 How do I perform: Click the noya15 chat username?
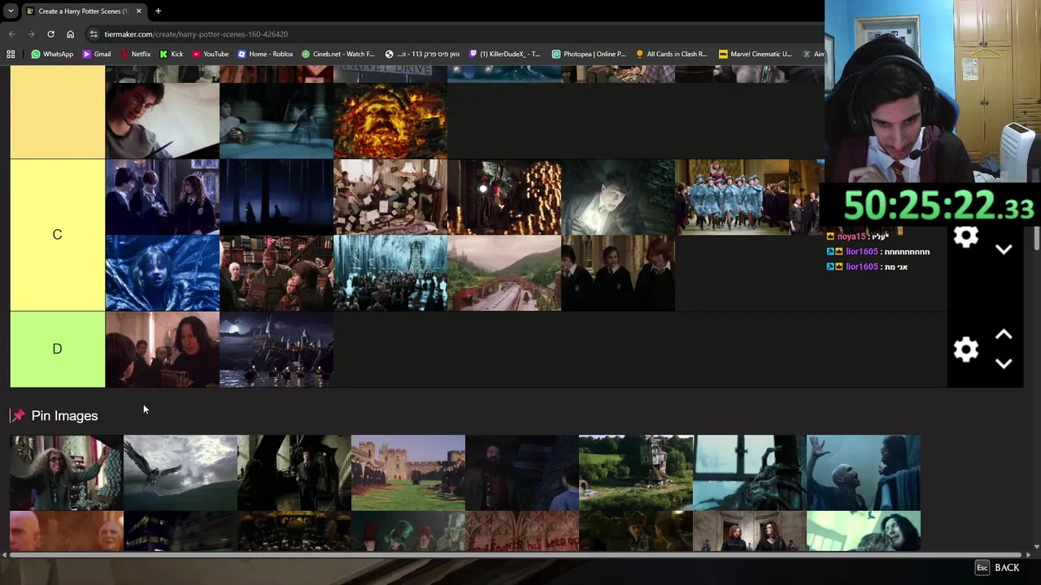tap(852, 236)
